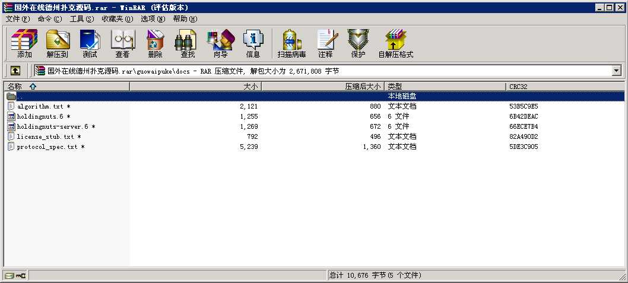This screenshot has width=628, height=283.
Task: Sort by the 压缩后大小 column header
Action: click(323, 86)
